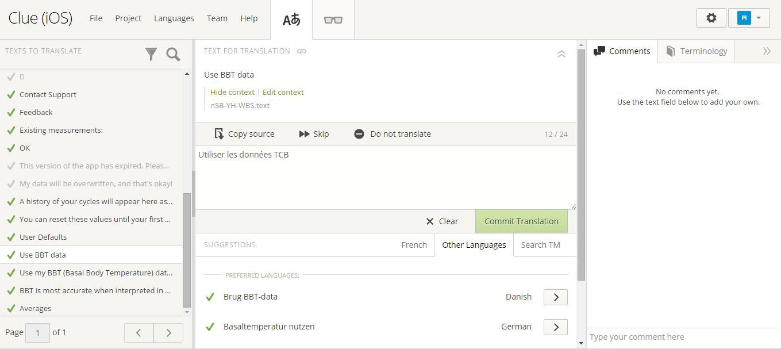
Task: Click the green check next to Brug BBT-data
Action: [210, 297]
